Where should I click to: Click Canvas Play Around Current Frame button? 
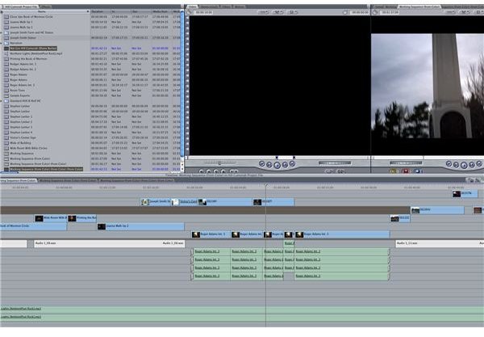coord(472,165)
